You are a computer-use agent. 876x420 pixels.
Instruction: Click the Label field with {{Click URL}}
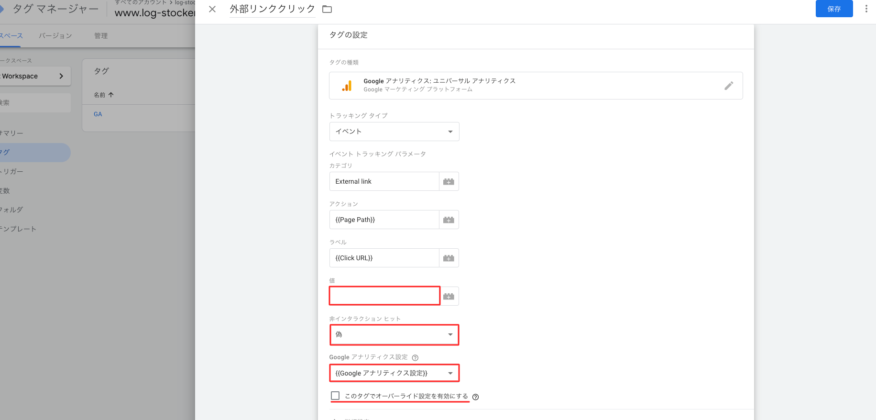coord(384,258)
